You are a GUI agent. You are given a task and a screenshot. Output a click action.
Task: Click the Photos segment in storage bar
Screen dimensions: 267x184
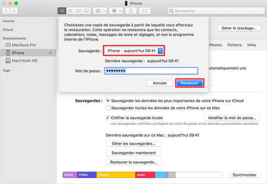[115, 175]
